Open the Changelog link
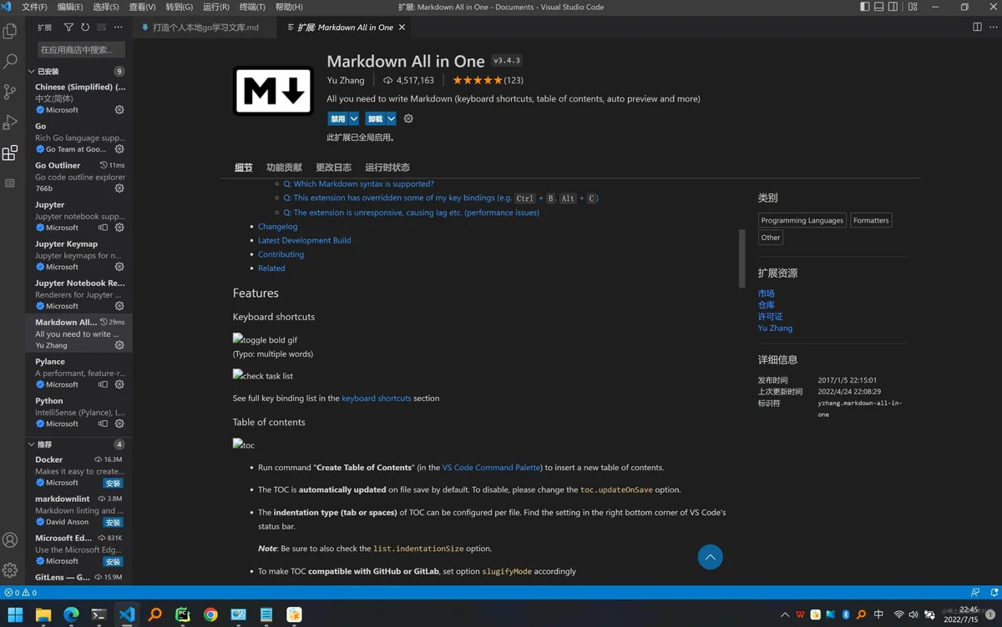Image resolution: width=1002 pixels, height=627 pixels. (x=278, y=226)
